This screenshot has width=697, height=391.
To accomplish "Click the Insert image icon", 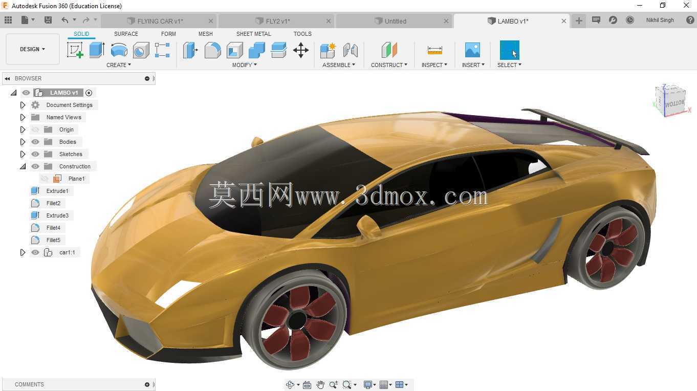I will coord(472,50).
